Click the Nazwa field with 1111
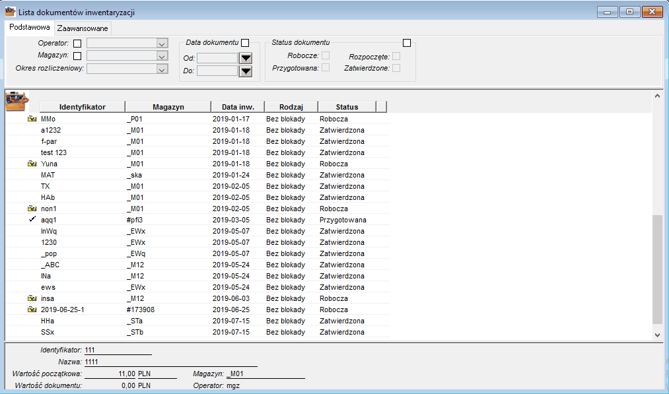Screen dimensions: 669x394 [x=170, y=362]
